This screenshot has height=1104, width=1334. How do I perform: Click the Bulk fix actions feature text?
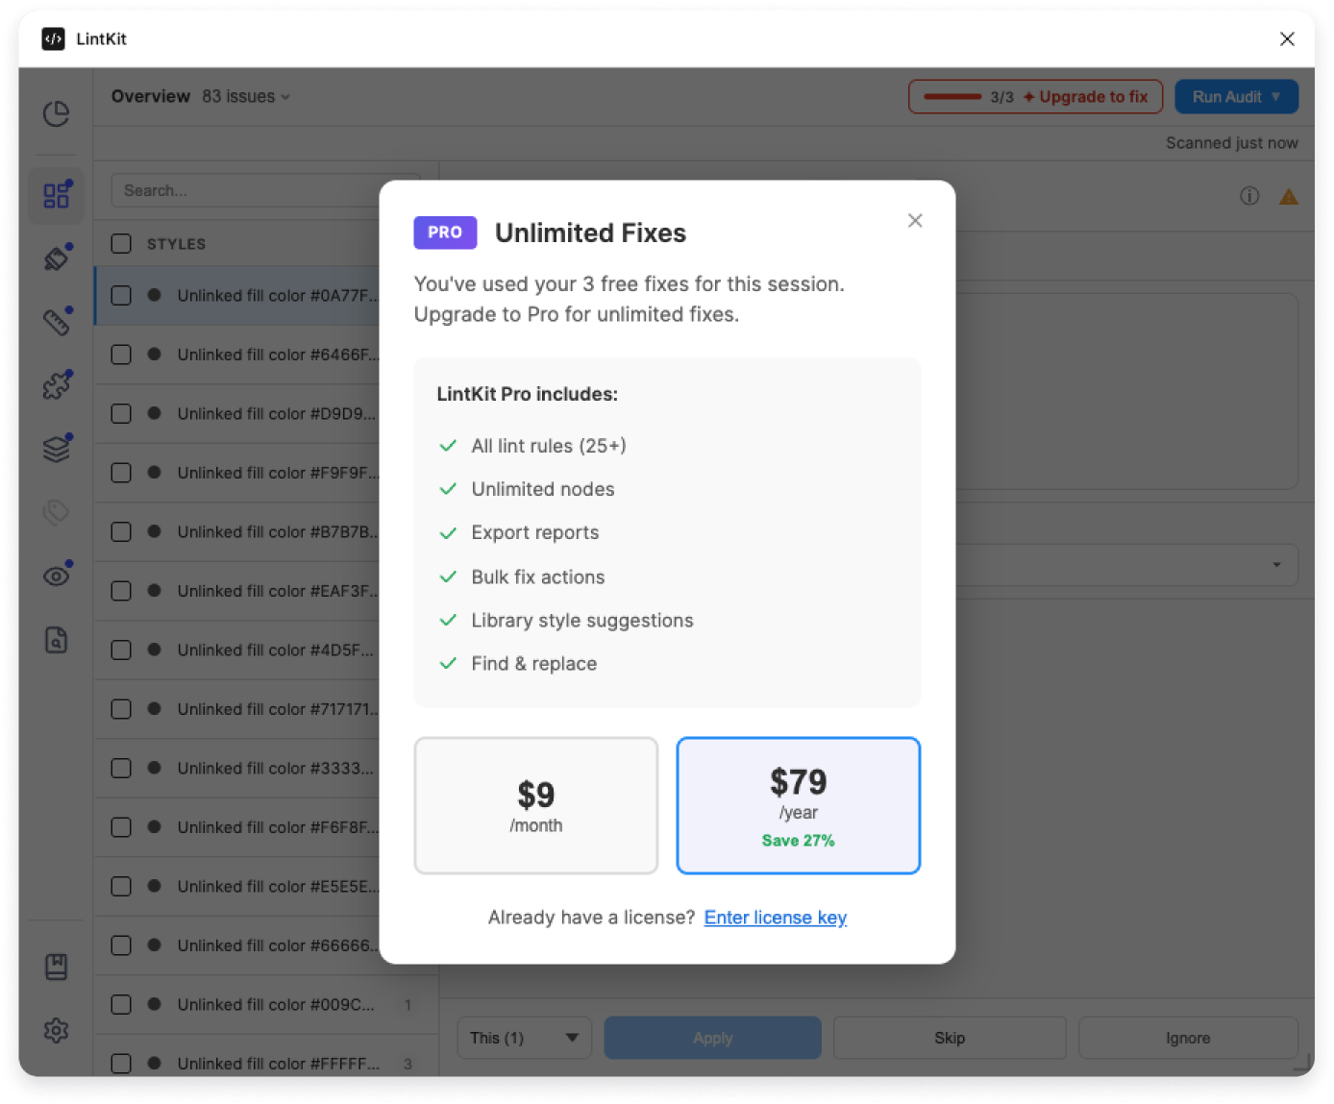point(538,577)
